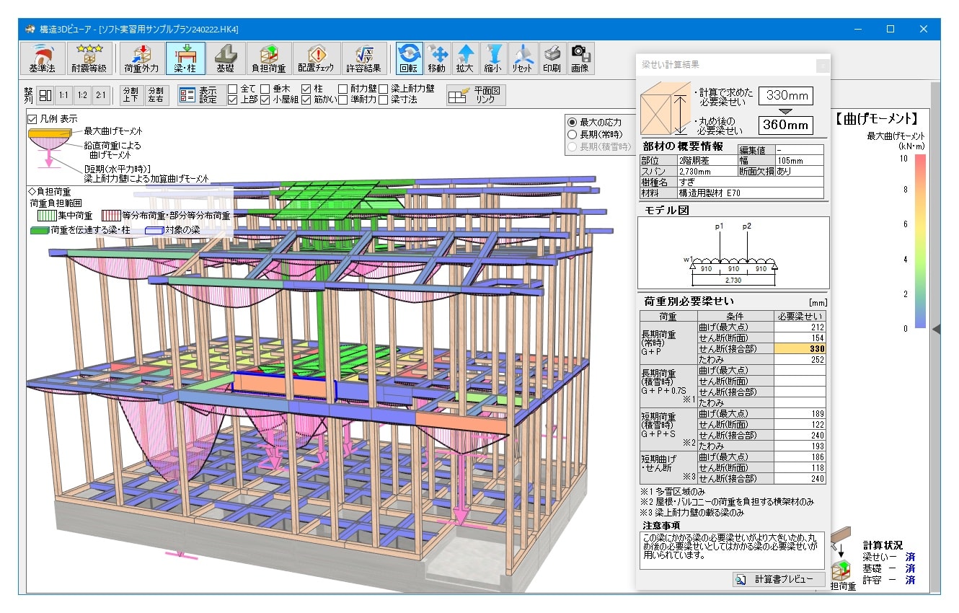Click the 2,730mm span value cell
959x613 pixels.
coord(707,172)
